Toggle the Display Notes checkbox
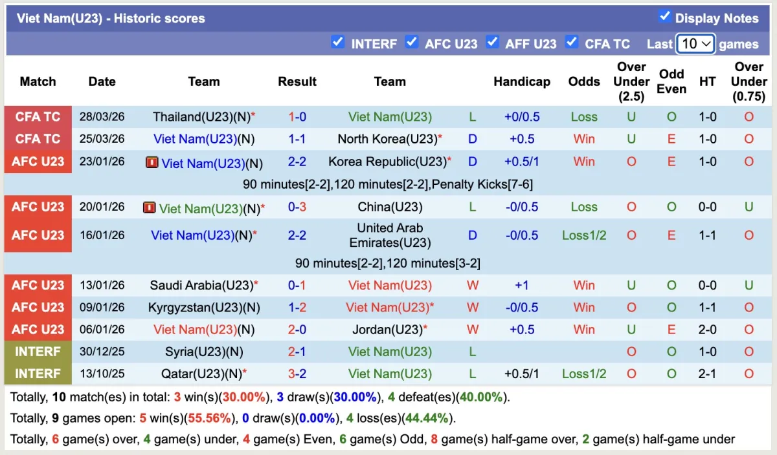 (x=664, y=16)
